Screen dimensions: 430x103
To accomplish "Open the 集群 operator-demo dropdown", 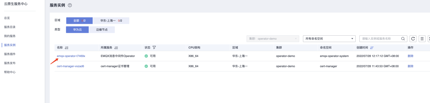I will click(273, 39).
